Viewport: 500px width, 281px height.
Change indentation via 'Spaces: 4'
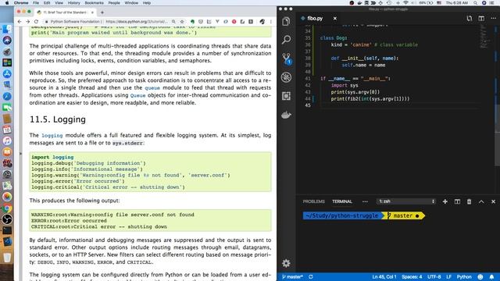pyautogui.click(x=412, y=277)
